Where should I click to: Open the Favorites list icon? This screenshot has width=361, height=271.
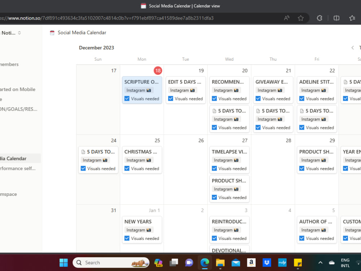352,18
